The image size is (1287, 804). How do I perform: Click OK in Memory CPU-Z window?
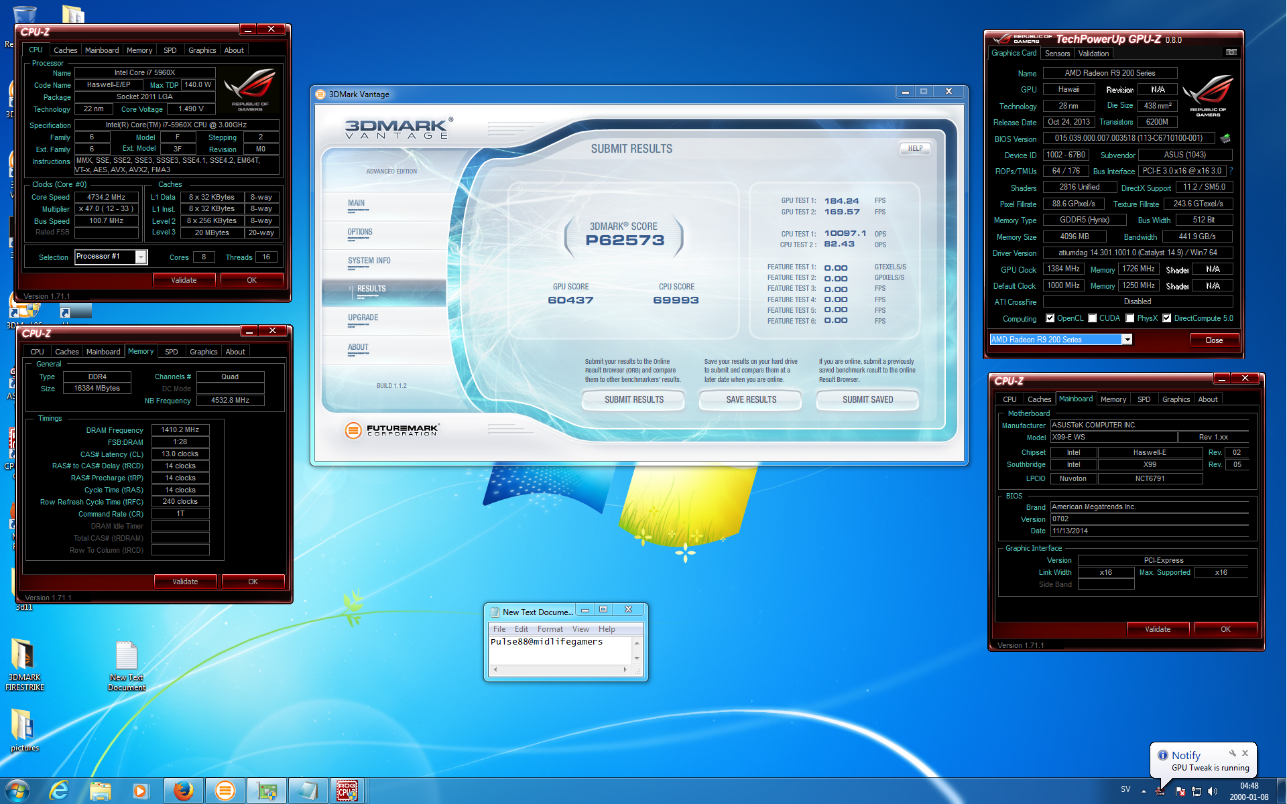point(253,582)
